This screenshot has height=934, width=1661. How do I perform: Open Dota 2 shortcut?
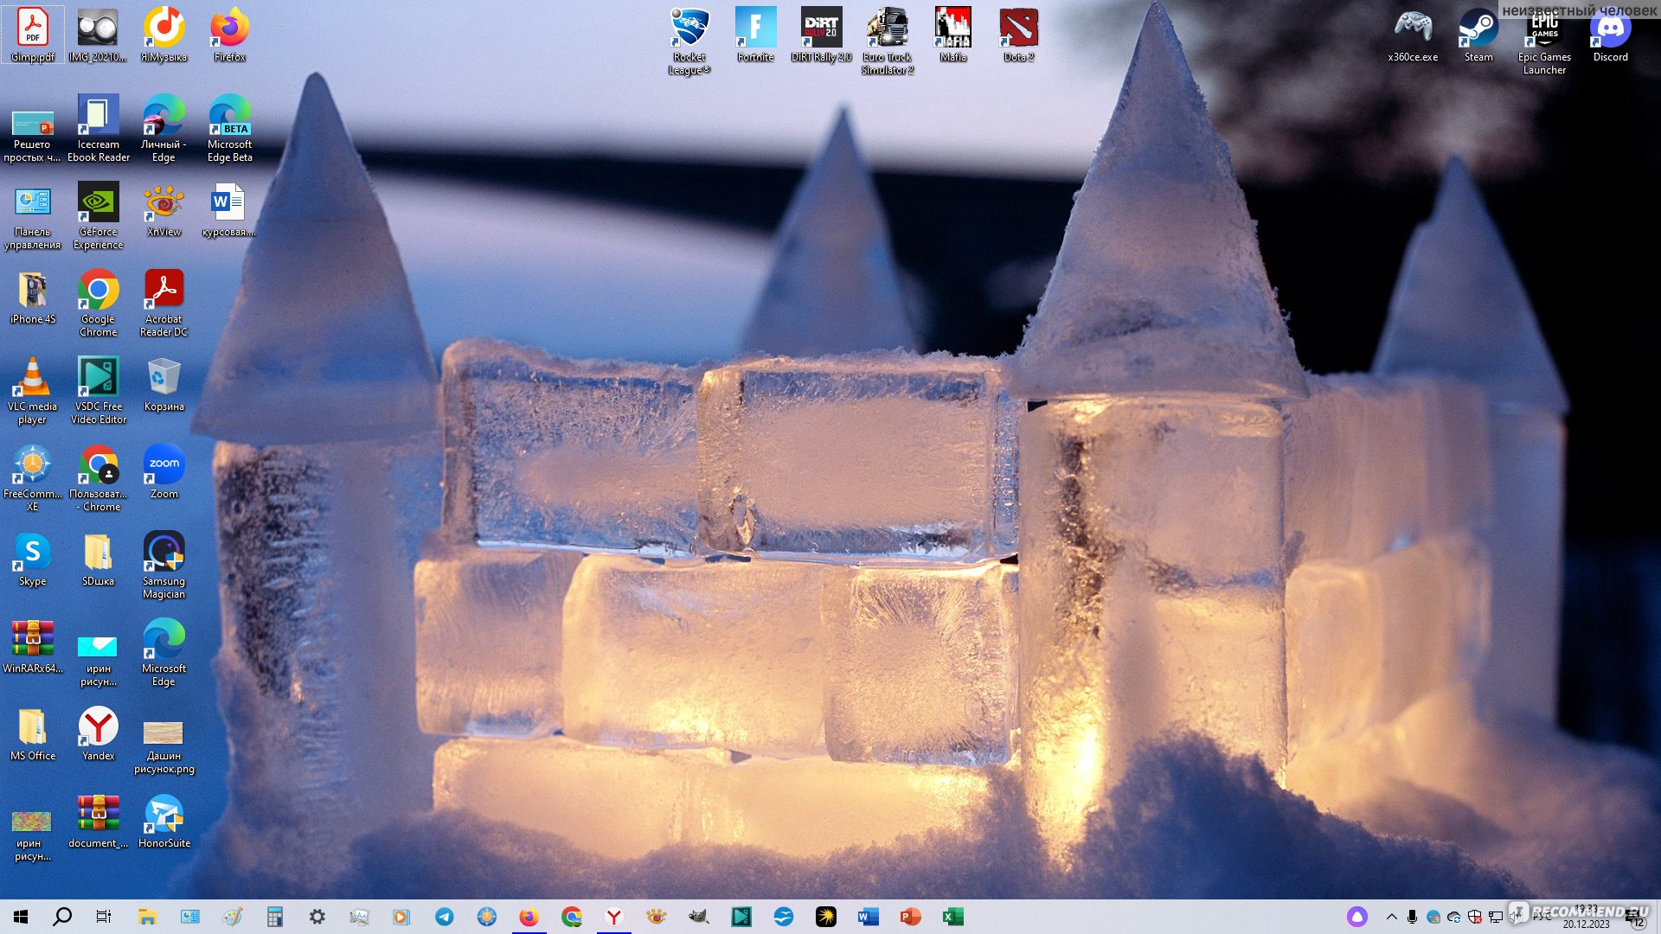coord(1019,35)
